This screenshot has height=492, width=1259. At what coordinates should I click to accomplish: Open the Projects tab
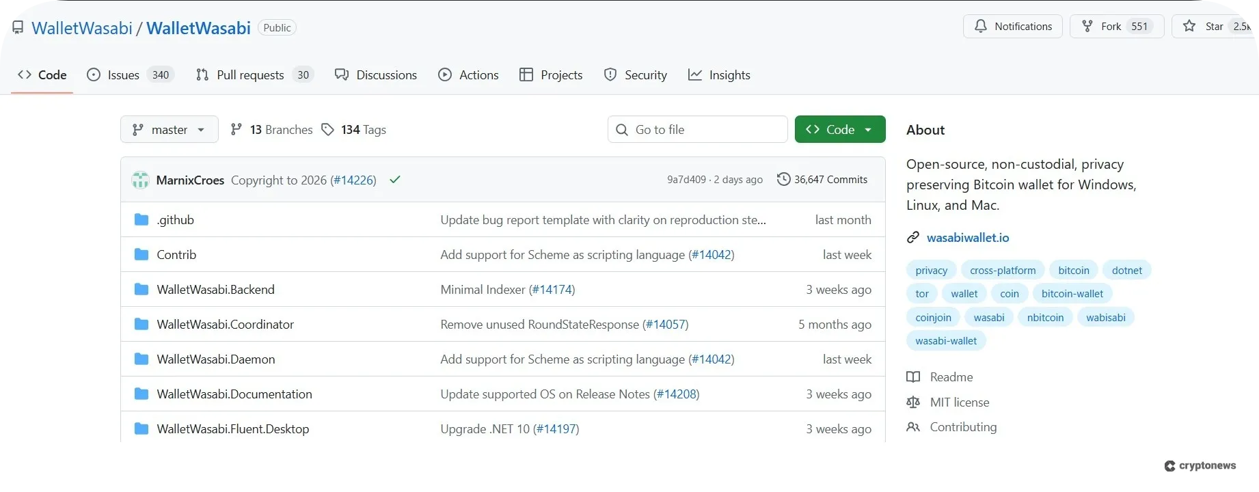(x=551, y=74)
